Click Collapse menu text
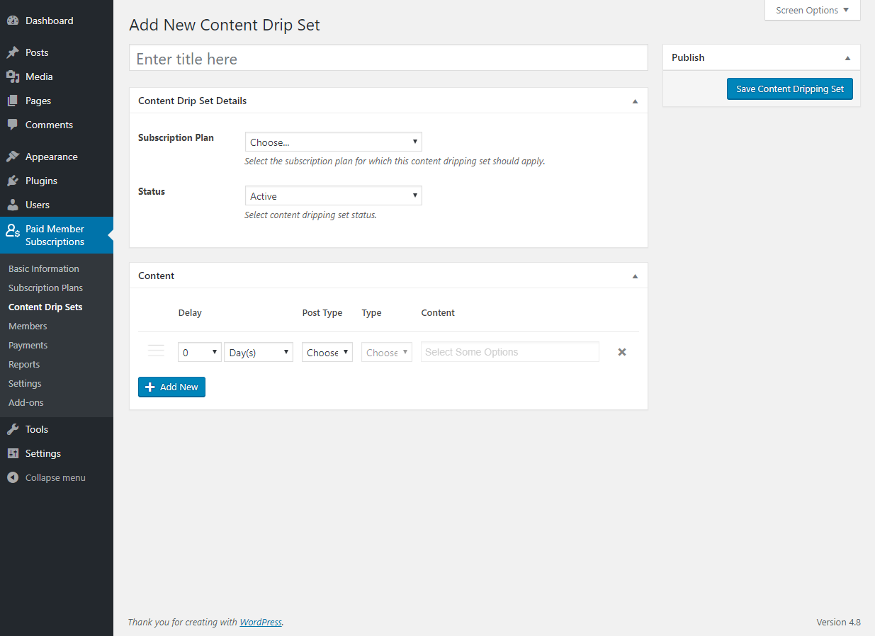Screen dimensions: 875x636 (55, 477)
